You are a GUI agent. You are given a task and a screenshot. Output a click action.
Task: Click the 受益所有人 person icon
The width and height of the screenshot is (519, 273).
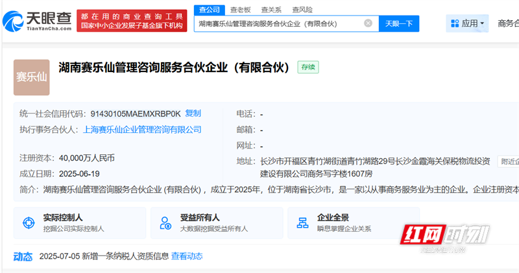coord(165,222)
